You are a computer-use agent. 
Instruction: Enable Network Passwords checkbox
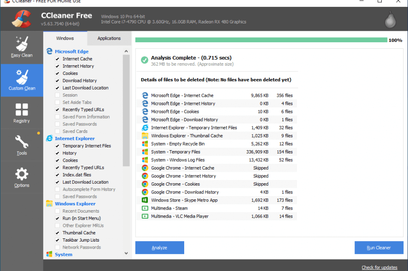click(x=58, y=248)
